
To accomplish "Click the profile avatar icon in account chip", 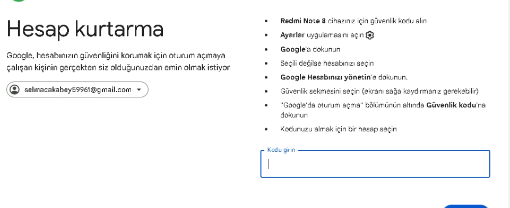I will 15,89.
